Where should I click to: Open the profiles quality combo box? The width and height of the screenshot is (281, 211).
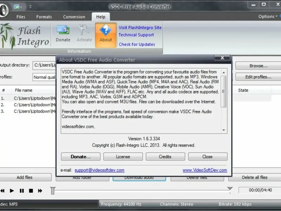click(44, 77)
